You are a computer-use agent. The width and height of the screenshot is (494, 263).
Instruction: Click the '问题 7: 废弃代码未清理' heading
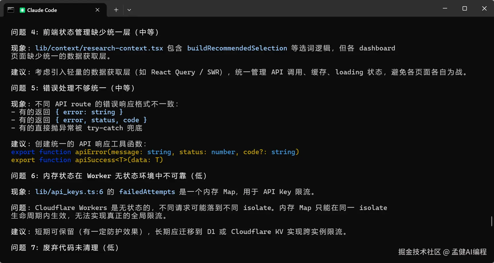65,248
